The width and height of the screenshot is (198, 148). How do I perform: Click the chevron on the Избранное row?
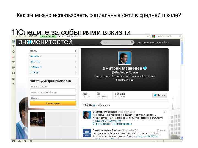(76, 67)
